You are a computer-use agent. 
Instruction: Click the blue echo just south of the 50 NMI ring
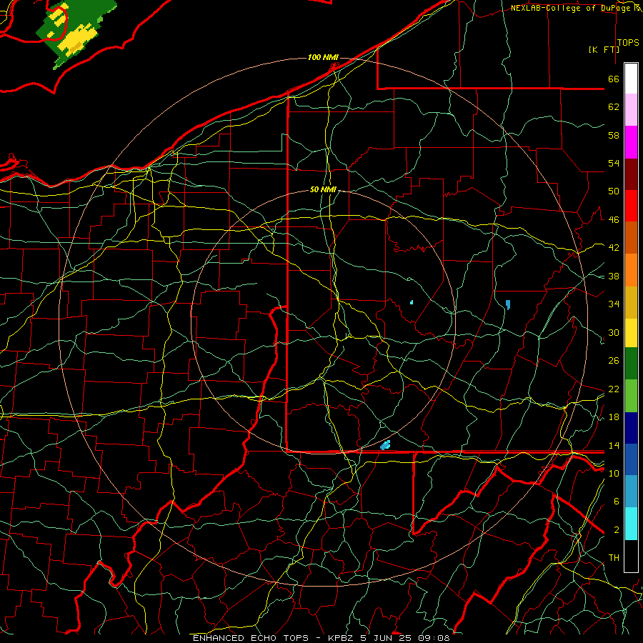click(385, 445)
